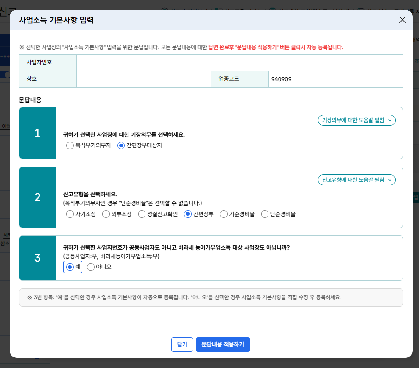The width and height of the screenshot is (419, 368).
Task: Select 단순경비율 as the report type
Action: tap(264, 213)
